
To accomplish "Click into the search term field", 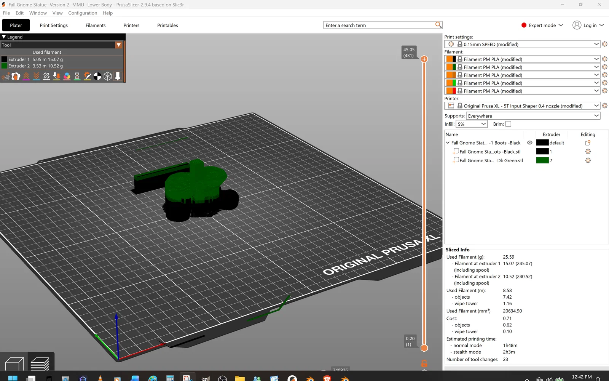I will 379,25.
